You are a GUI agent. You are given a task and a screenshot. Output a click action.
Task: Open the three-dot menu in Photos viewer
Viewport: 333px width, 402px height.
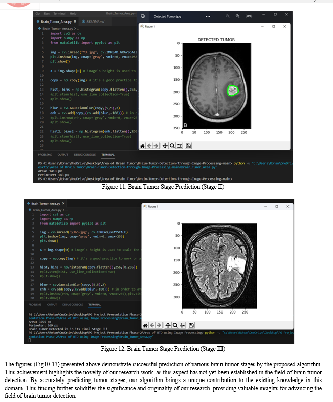tap(208, 16)
